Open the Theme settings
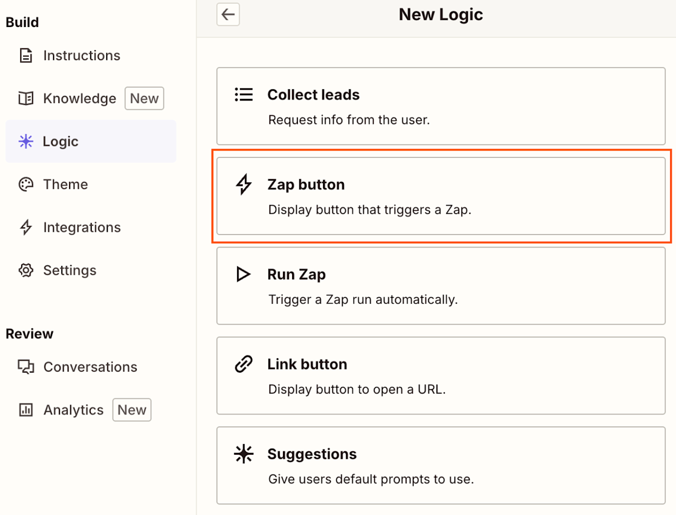 click(x=66, y=184)
